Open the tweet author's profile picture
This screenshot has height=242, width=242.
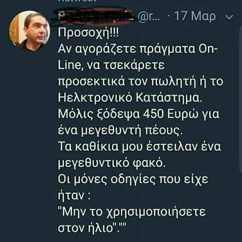[x=30, y=31]
